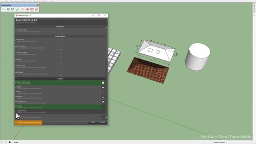
Task: Click the user profile icon in status bar
Action: (10, 142)
